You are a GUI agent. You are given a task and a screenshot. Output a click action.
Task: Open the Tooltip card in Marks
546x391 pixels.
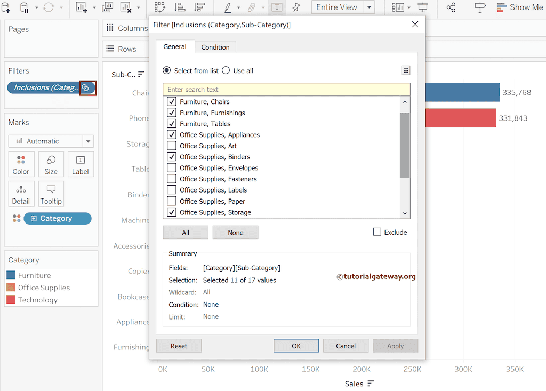click(51, 194)
